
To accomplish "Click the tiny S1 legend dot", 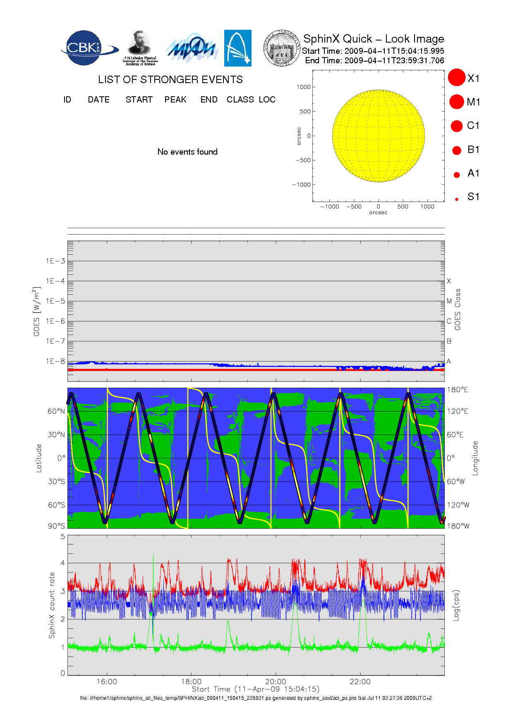I will click(457, 199).
